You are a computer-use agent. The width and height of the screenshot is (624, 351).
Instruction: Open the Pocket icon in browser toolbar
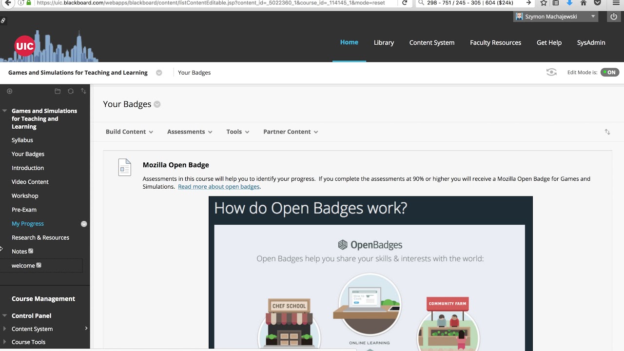click(x=597, y=3)
